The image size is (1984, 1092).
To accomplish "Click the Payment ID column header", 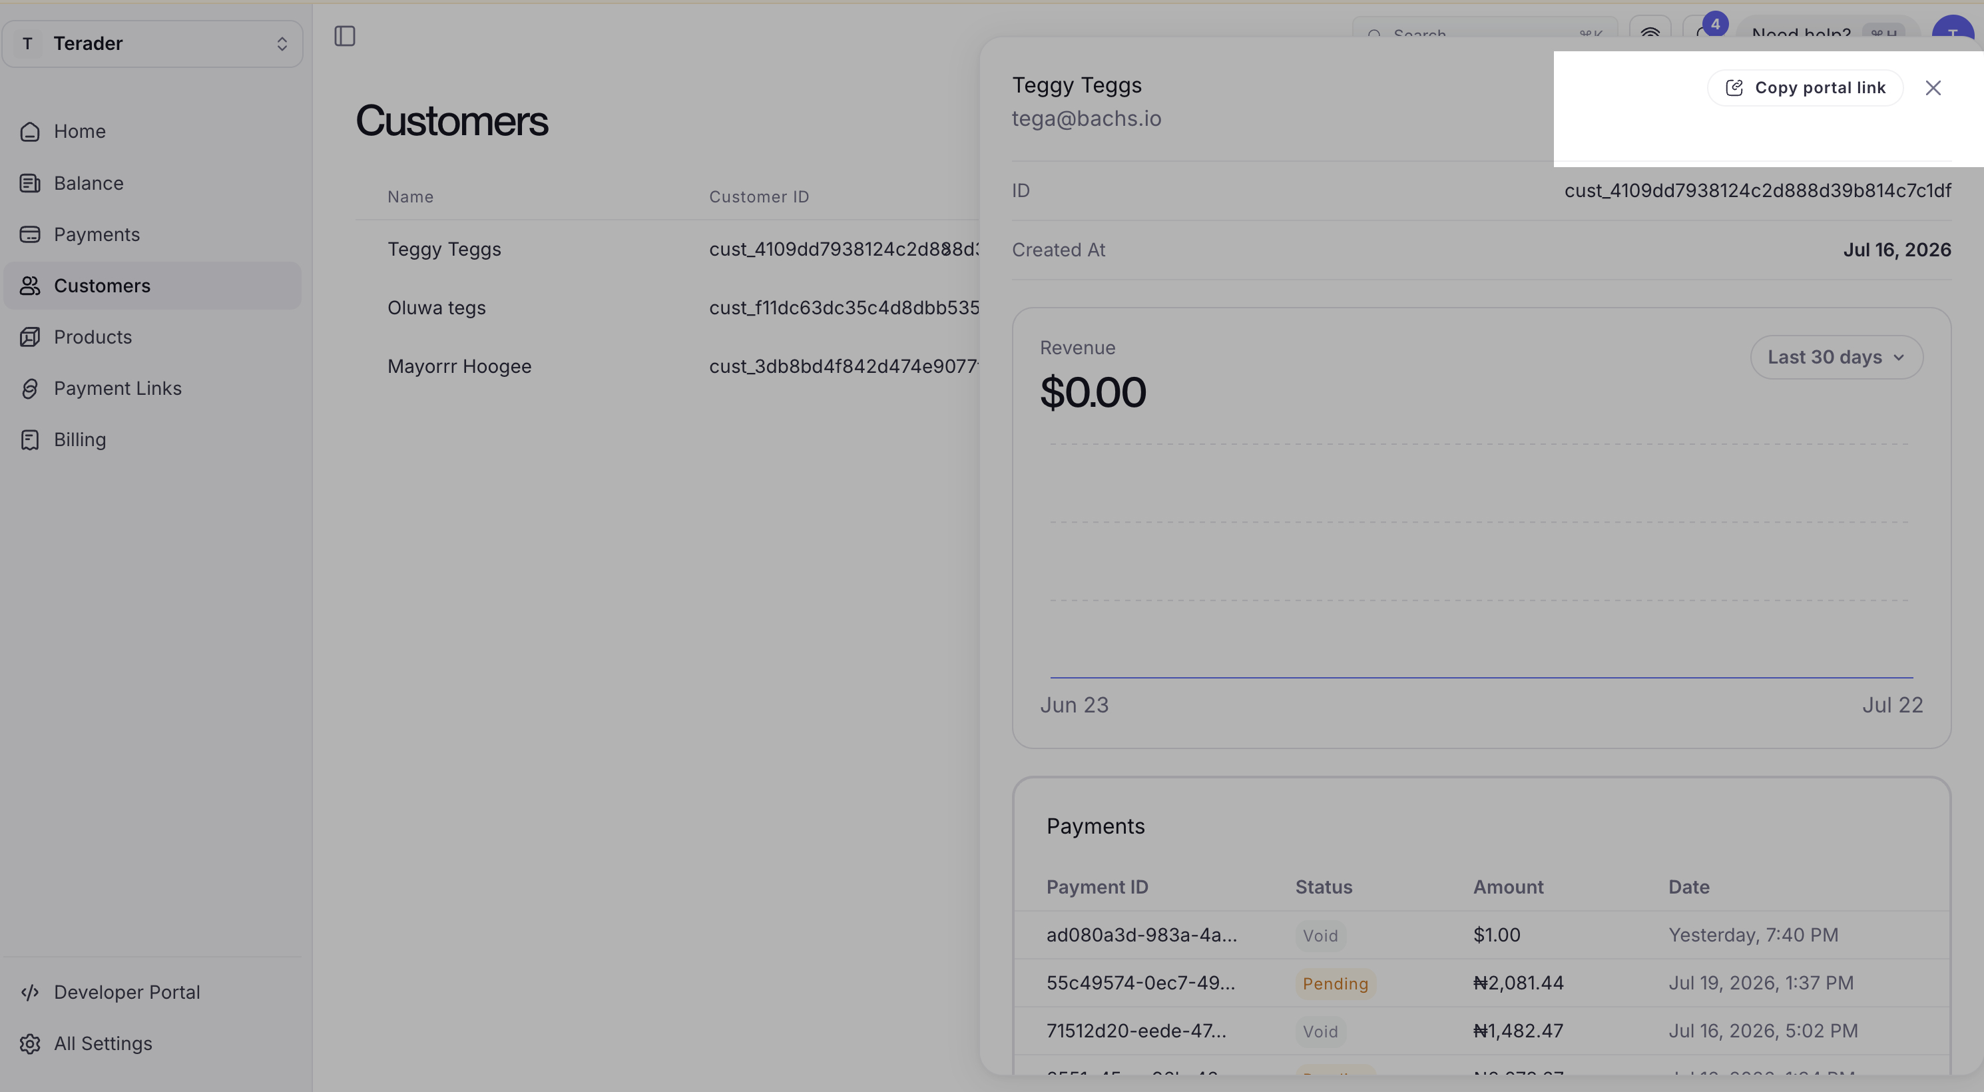I will click(1097, 887).
